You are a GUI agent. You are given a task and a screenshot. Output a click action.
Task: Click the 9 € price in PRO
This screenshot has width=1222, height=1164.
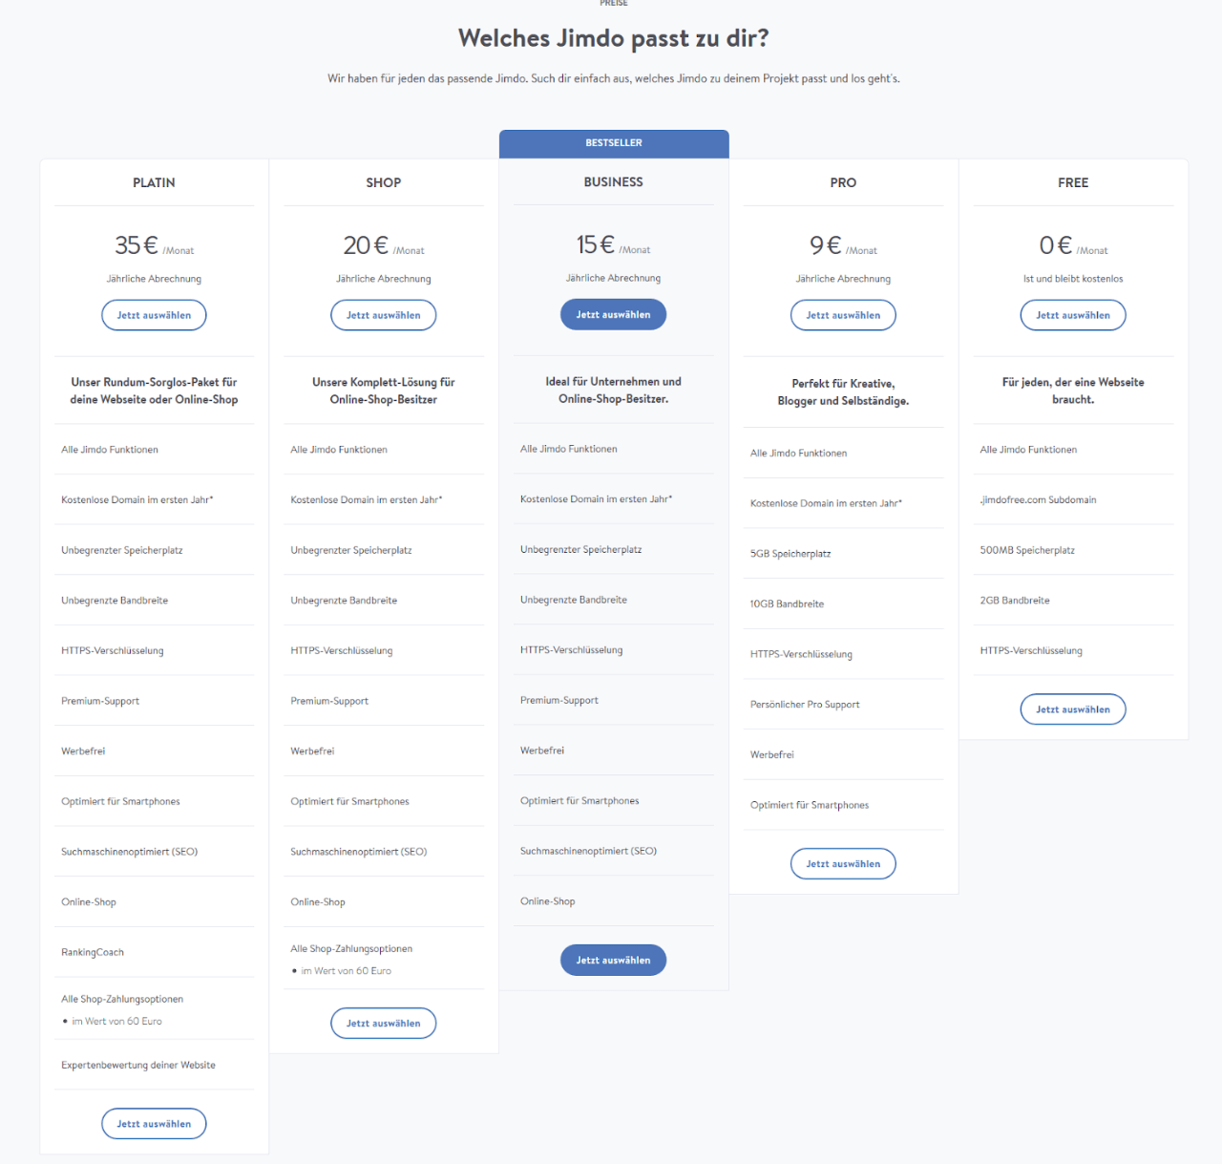826,245
